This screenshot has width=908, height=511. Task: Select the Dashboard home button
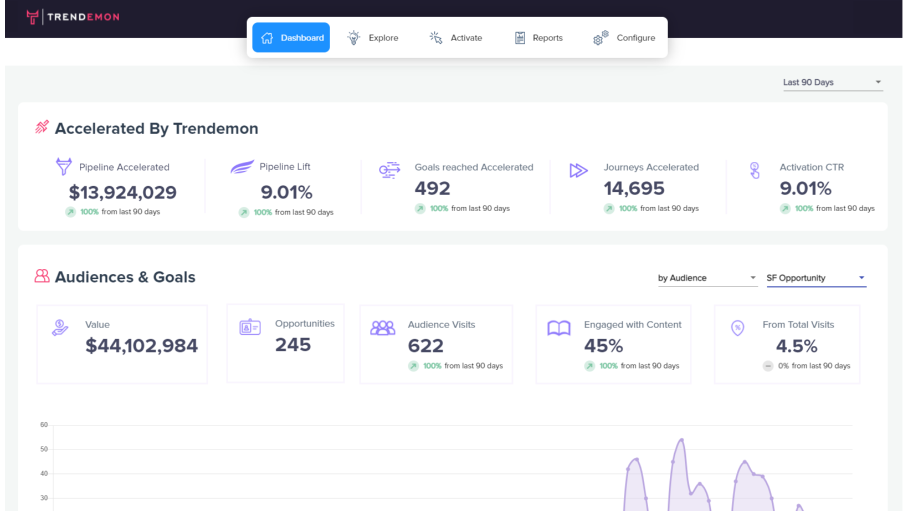coord(291,38)
